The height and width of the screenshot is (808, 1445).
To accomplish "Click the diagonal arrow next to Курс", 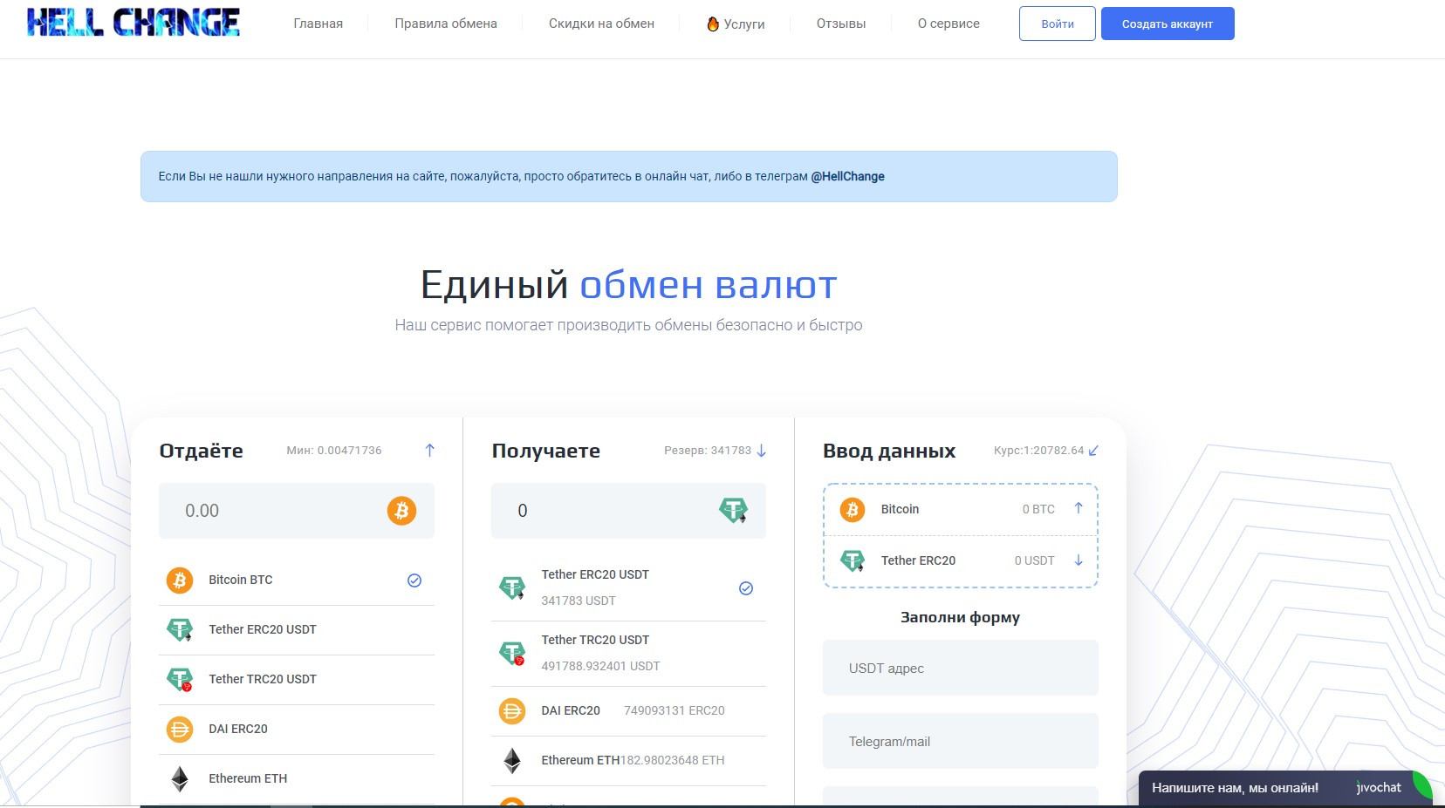I will click(1093, 451).
